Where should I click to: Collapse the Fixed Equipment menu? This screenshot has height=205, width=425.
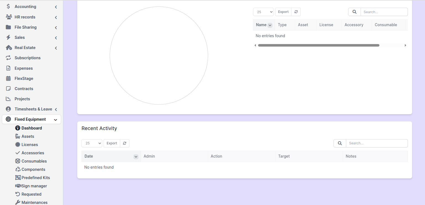click(x=56, y=120)
